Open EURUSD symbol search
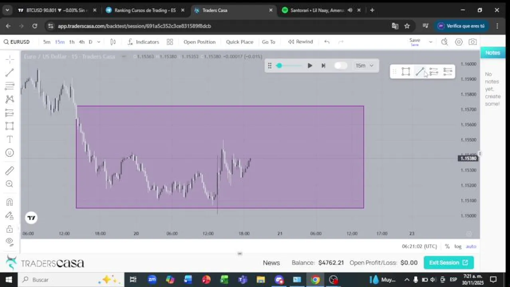This screenshot has height=287, width=510. coord(17,42)
